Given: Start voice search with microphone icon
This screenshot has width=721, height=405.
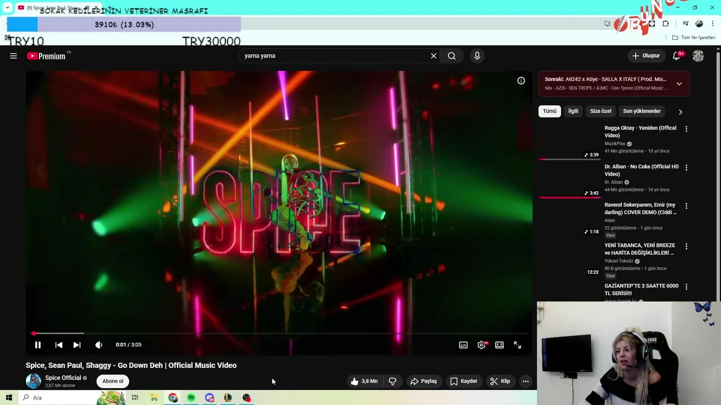Looking at the screenshot, I should 477,56.
